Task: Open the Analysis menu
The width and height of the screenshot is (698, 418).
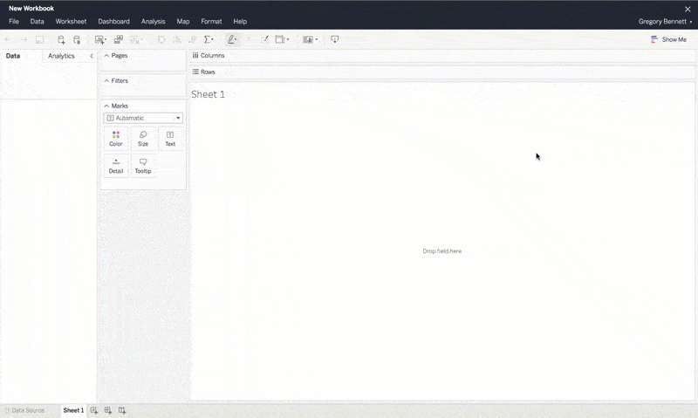Action: pos(154,21)
